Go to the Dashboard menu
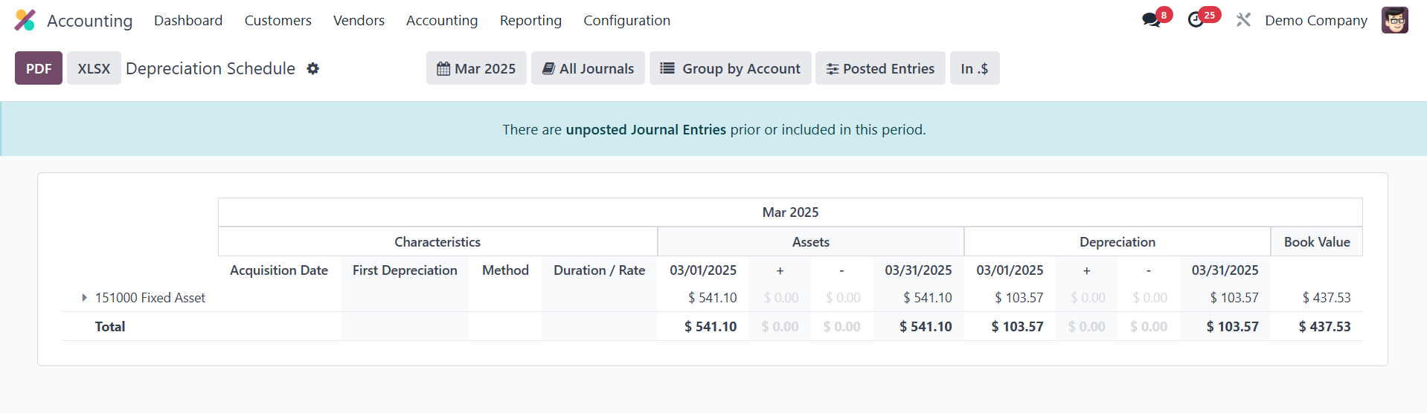Image resolution: width=1427 pixels, height=413 pixels. point(188,20)
